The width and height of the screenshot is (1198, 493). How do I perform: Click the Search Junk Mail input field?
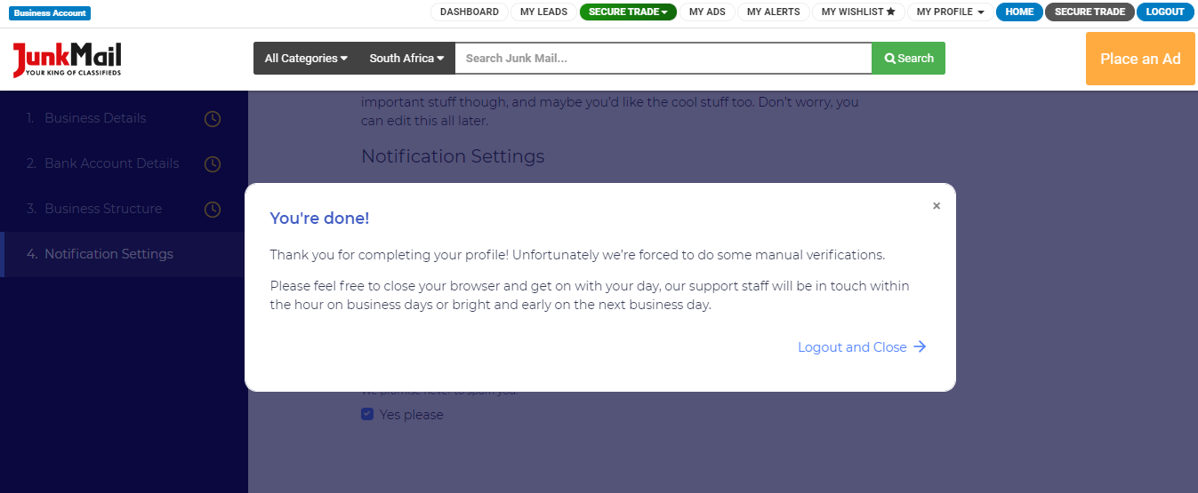[663, 59]
